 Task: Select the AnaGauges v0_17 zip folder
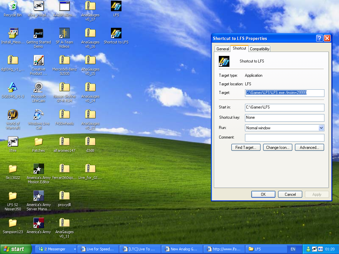pyautogui.click(x=90, y=11)
